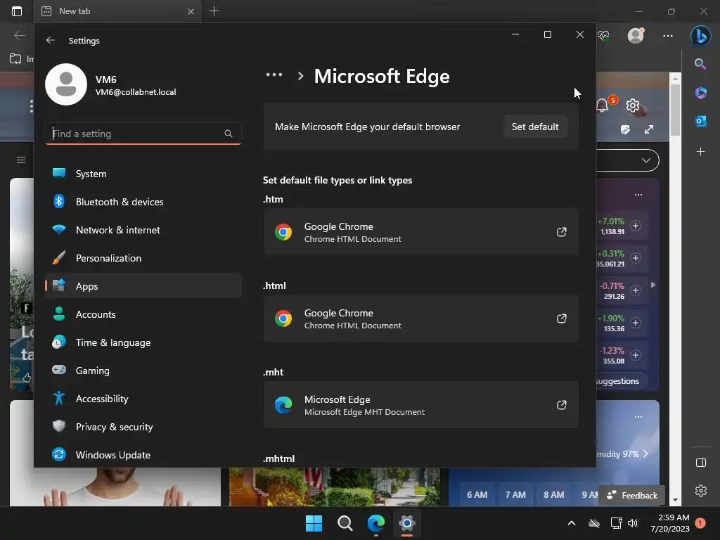
Task: Click Edge sidebar search icon
Action: 700,64
